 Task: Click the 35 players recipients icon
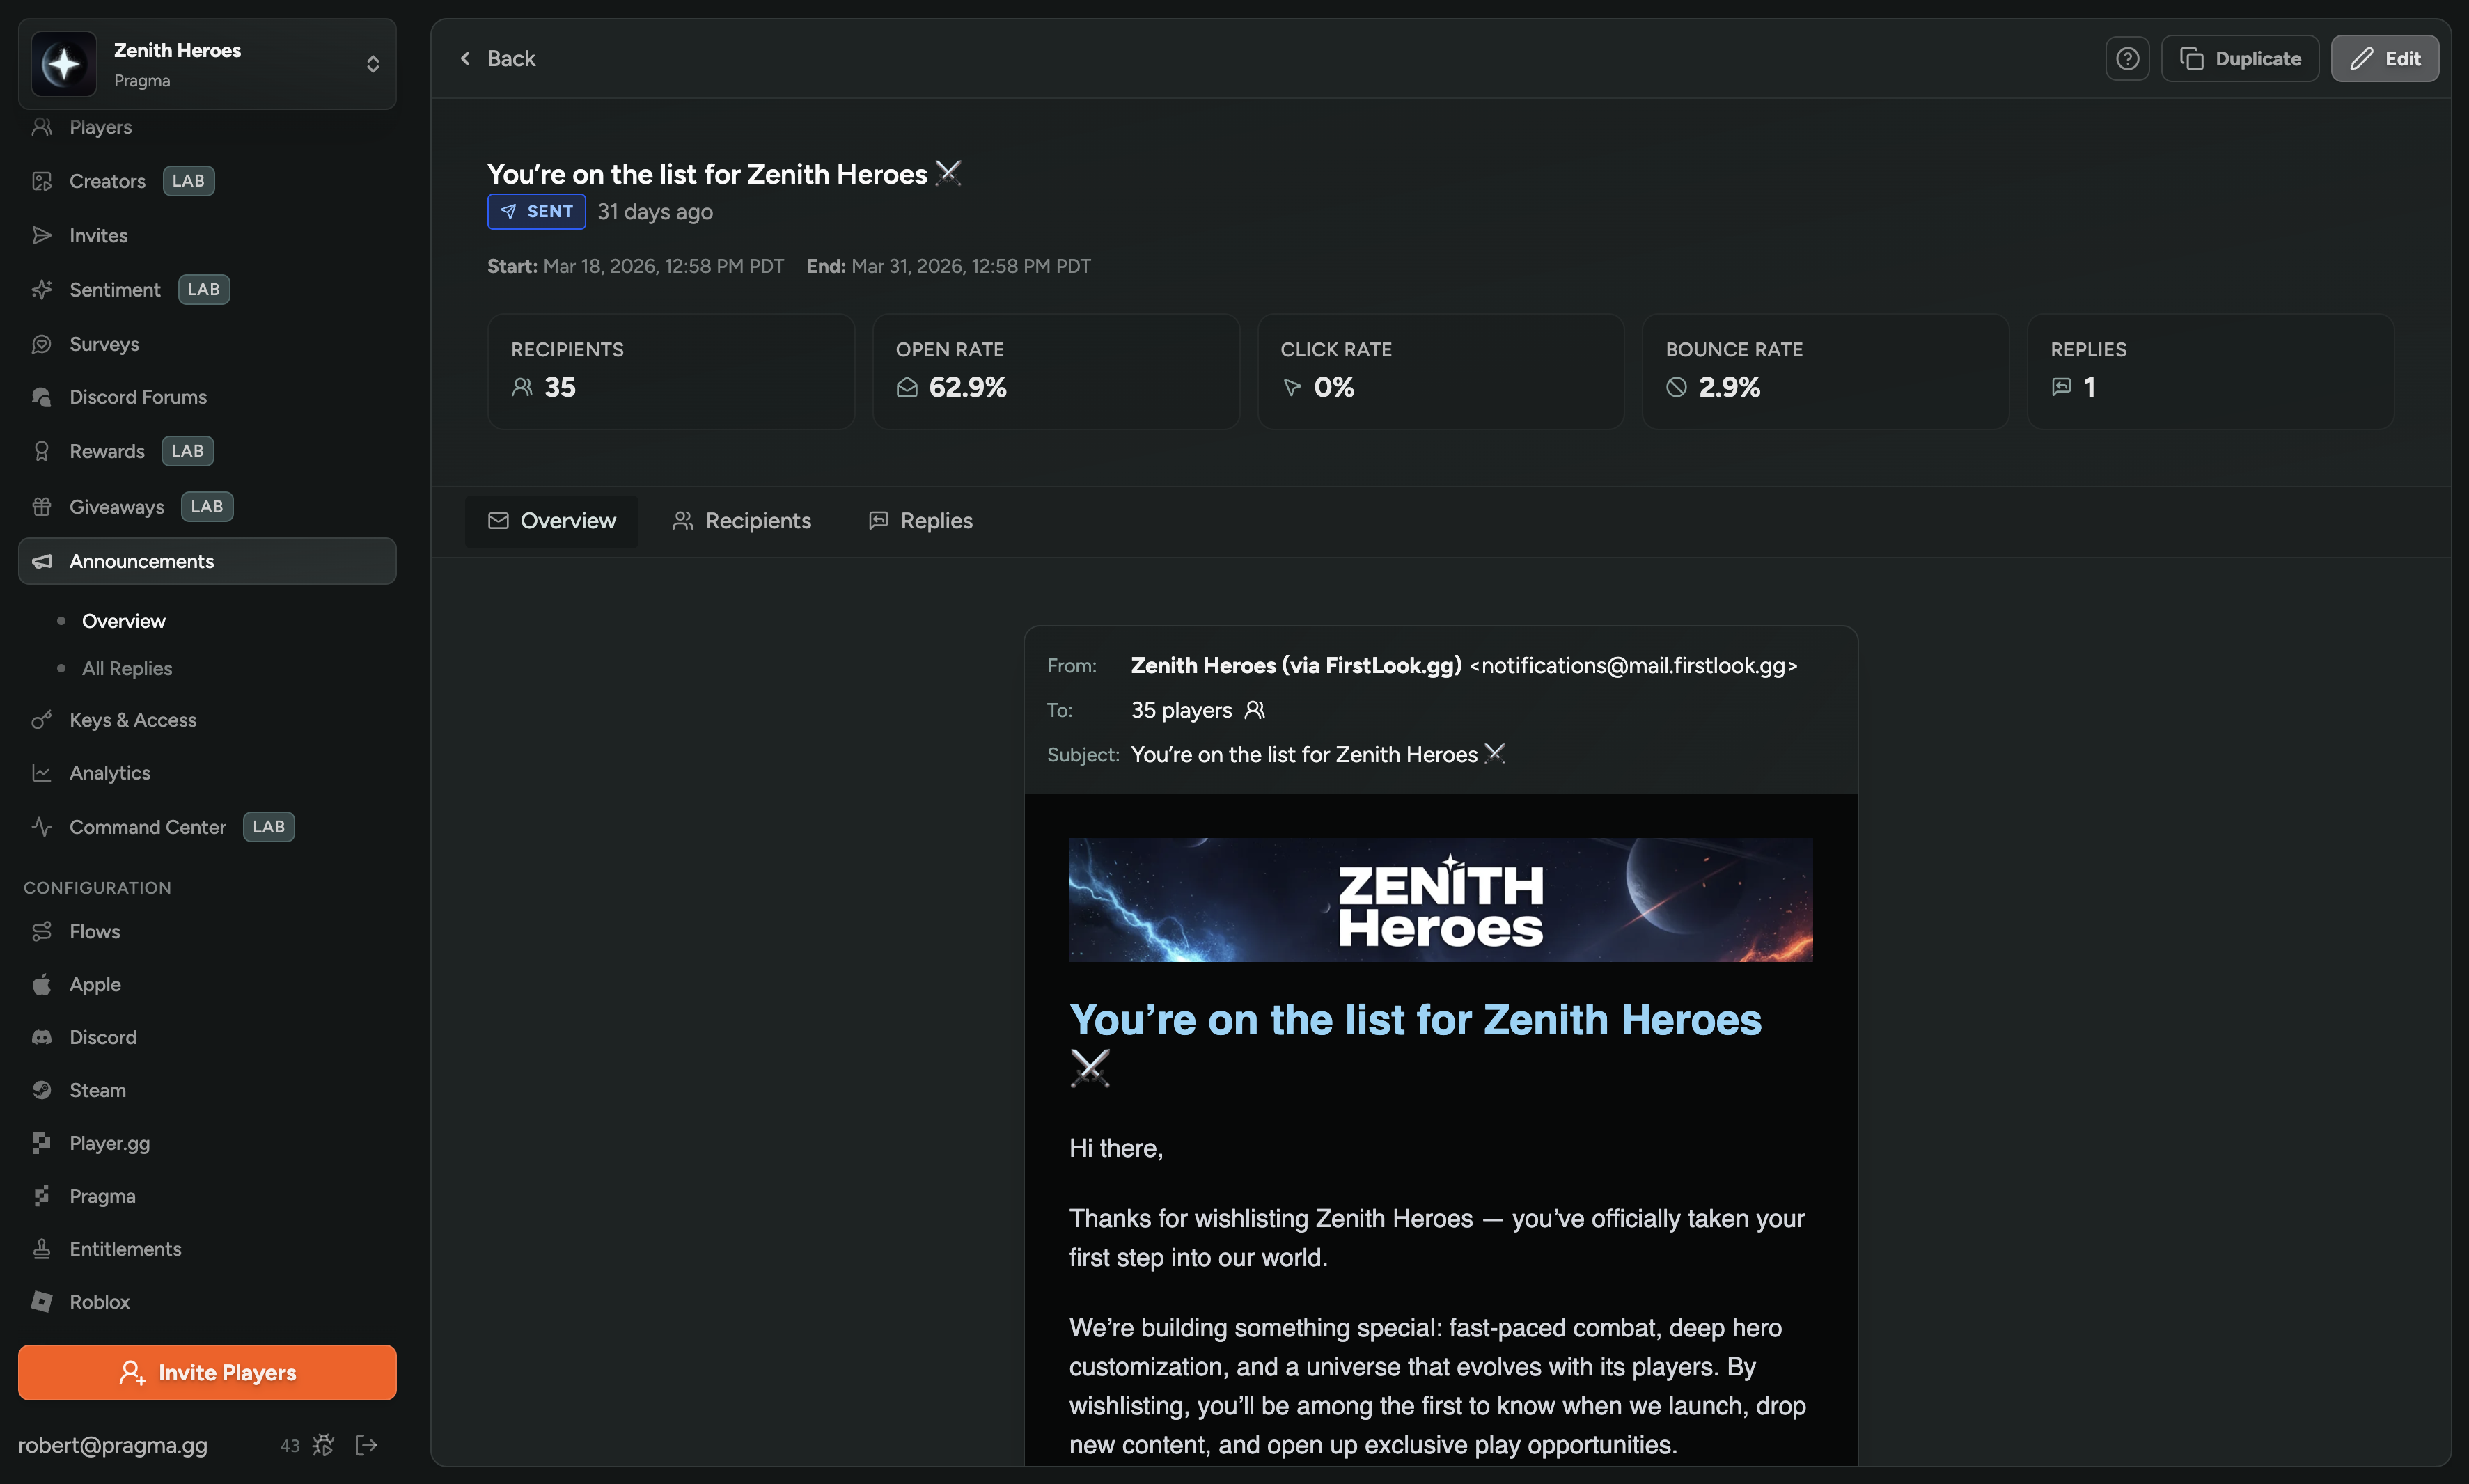point(1255,710)
